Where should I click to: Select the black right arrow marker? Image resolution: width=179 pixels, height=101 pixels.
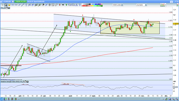[63, 5]
